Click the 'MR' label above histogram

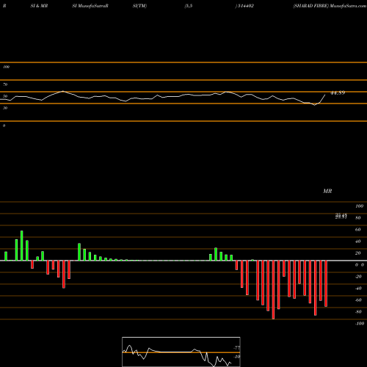tap(327, 191)
